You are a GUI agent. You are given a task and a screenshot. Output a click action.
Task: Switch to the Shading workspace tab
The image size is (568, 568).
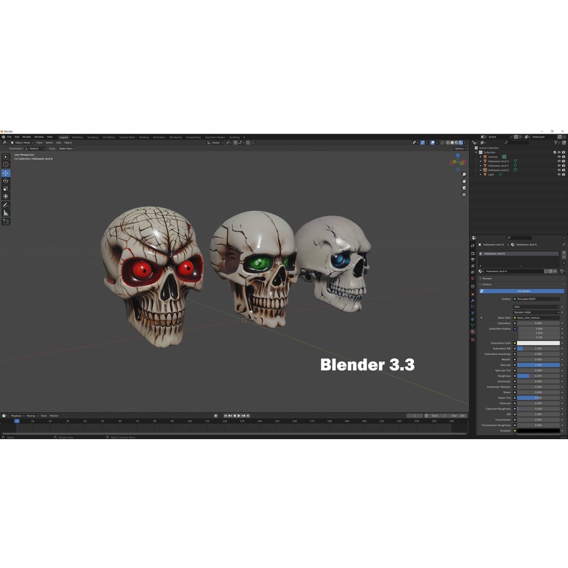144,137
